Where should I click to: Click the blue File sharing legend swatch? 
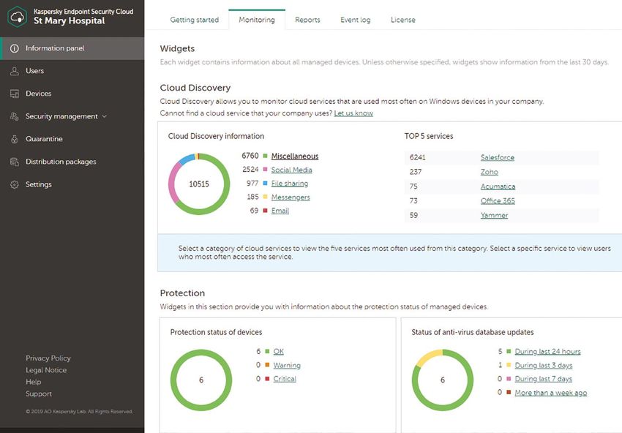[266, 183]
